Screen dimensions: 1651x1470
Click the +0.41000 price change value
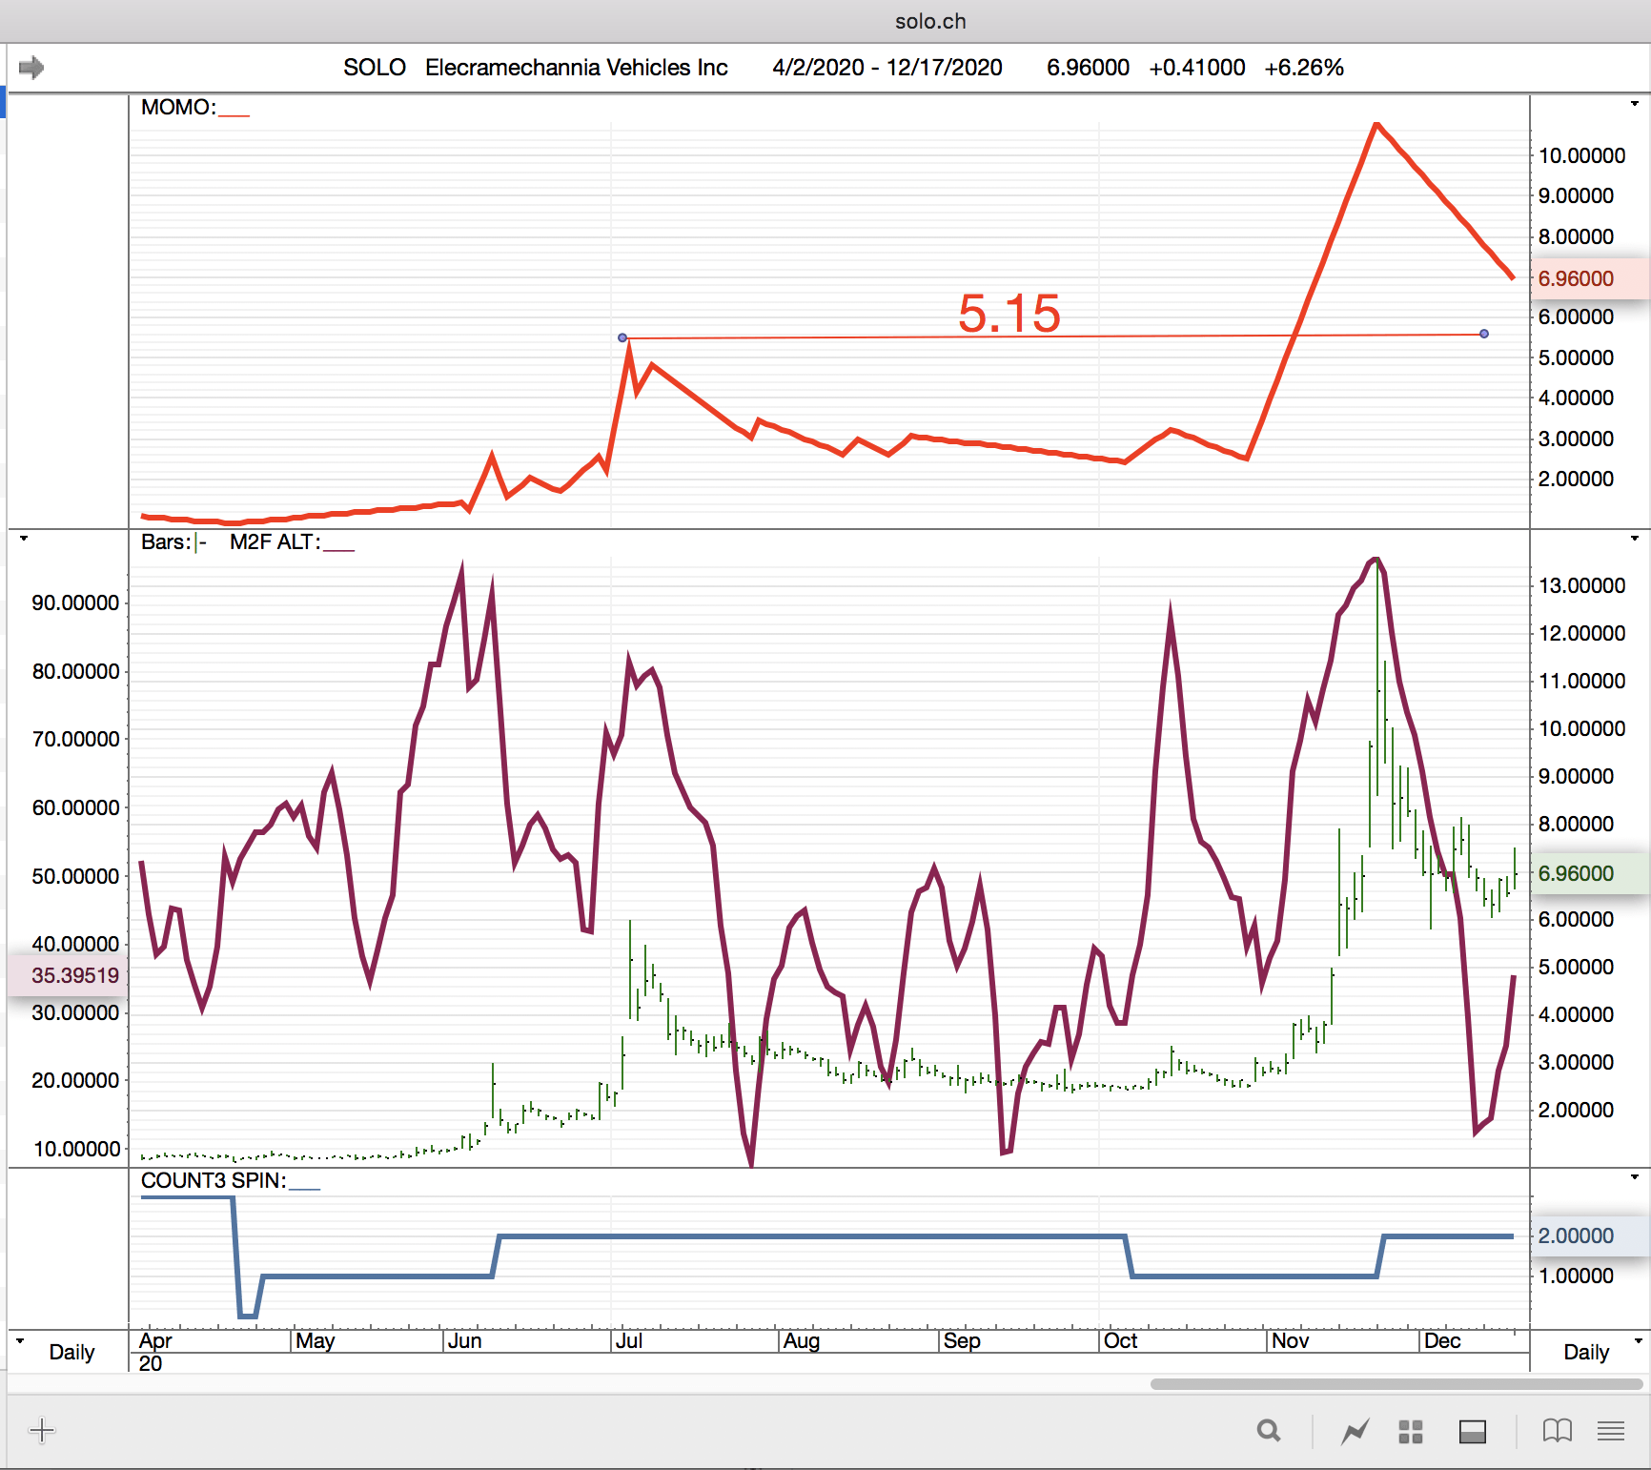(x=1197, y=68)
